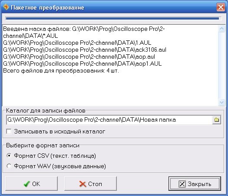Viewport: 228px width, 196px height.
Task: Click the log scrollbar down arrow
Action: coord(221,102)
